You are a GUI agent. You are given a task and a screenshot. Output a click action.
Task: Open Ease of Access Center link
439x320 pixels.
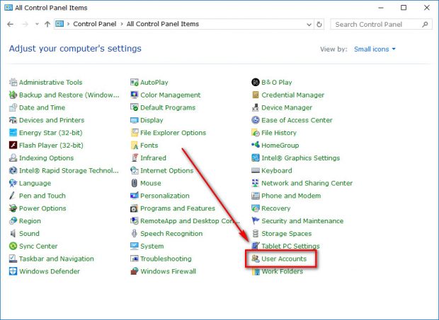coord(297,120)
